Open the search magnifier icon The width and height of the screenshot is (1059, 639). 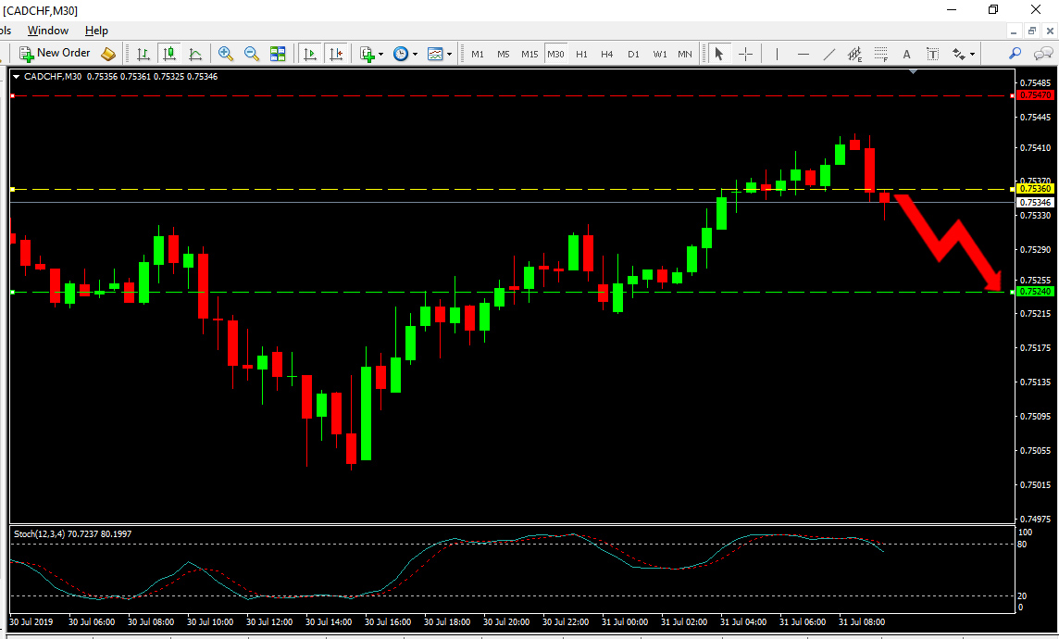(1015, 54)
